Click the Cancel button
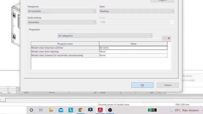 (168, 85)
